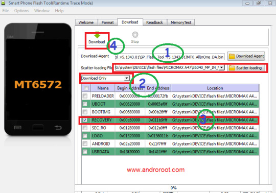The height and width of the screenshot is (193, 276).
Task: Tick the ANDROID partition checkbox
Action: pyautogui.click(x=85, y=144)
